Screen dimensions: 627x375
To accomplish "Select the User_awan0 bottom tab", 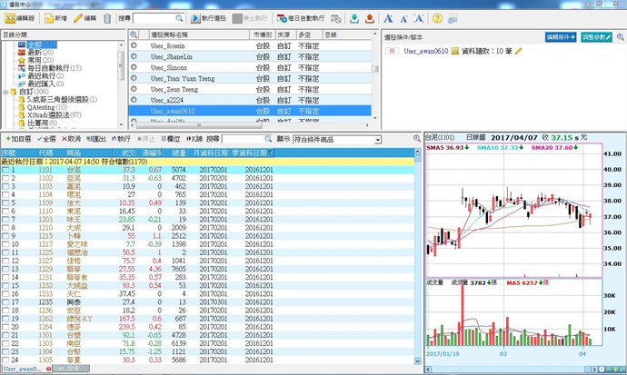I will click(25, 370).
